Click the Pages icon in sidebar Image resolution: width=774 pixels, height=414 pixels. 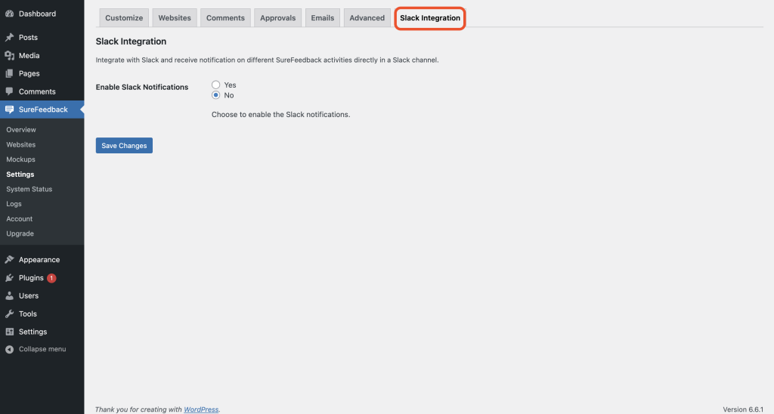9,73
